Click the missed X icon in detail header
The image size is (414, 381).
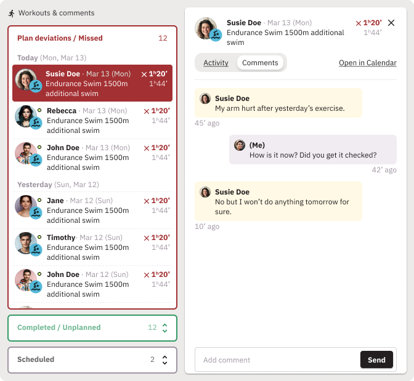pyautogui.click(x=359, y=23)
